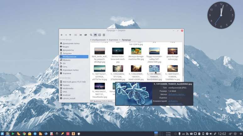Toggle the preview display toolbar button
Viewport: 243px width, 136px height.
point(85,35)
